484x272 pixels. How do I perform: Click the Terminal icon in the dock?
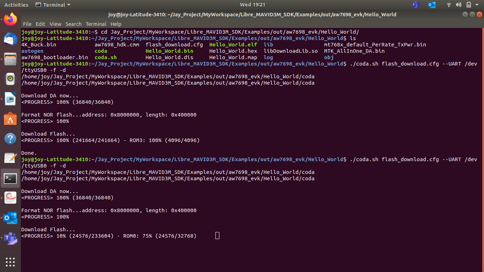click(10, 178)
